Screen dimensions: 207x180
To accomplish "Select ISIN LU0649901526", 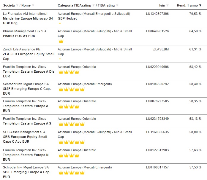I will pos(157,31).
